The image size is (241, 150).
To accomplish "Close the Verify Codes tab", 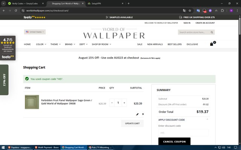I will [43, 3].
